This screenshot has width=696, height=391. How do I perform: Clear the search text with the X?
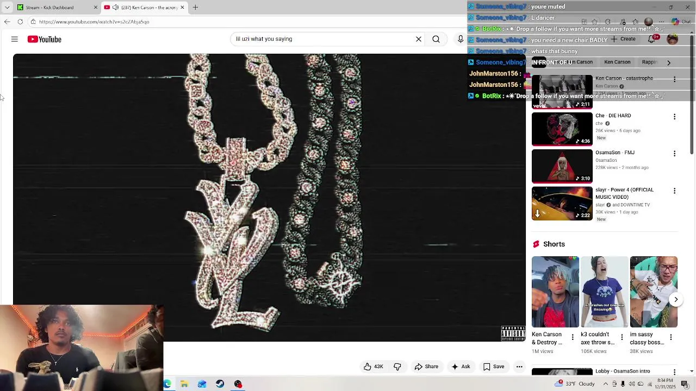[419, 39]
